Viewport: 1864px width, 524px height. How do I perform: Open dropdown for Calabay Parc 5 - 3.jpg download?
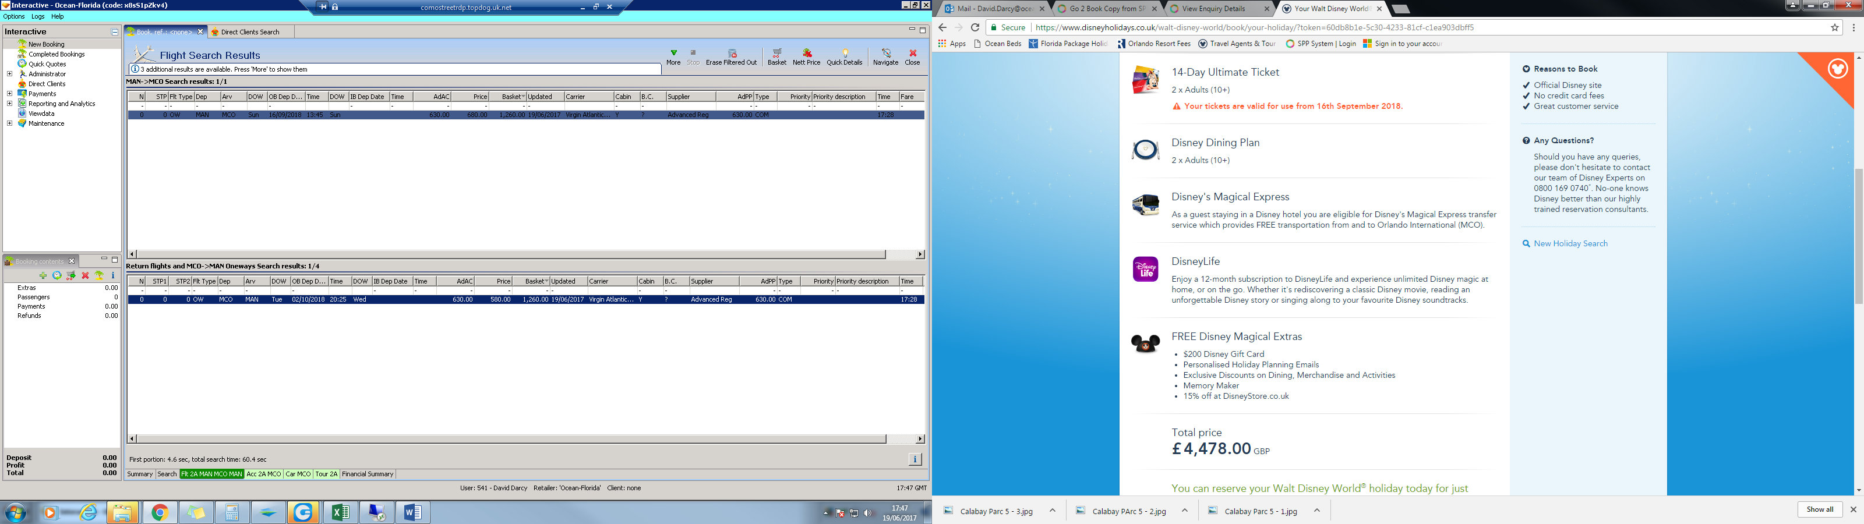click(x=1053, y=510)
